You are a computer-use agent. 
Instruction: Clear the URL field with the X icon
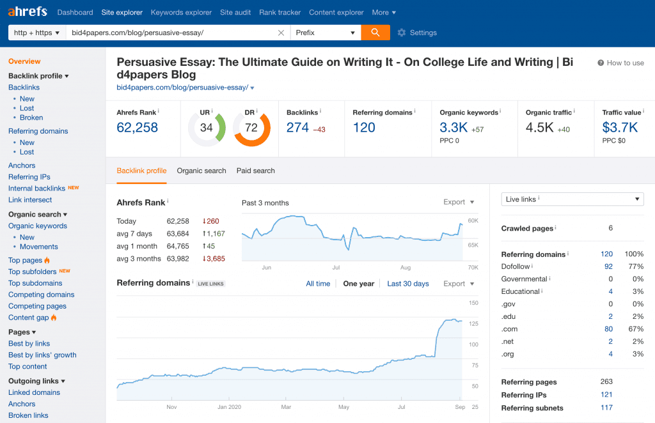click(281, 33)
